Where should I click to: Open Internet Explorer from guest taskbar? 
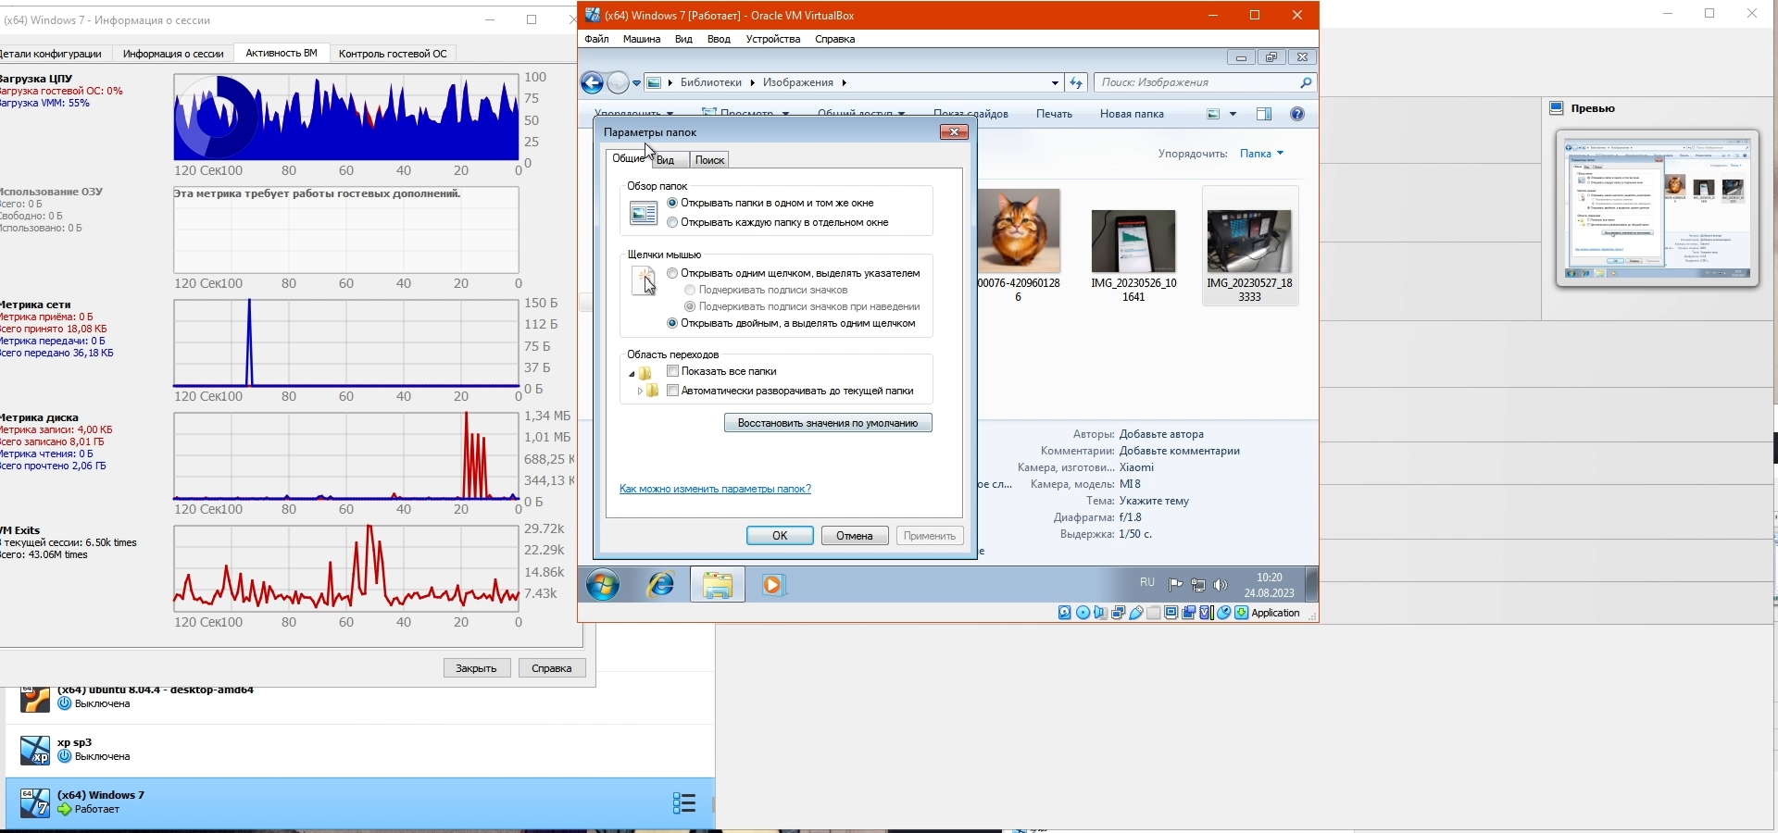click(660, 585)
